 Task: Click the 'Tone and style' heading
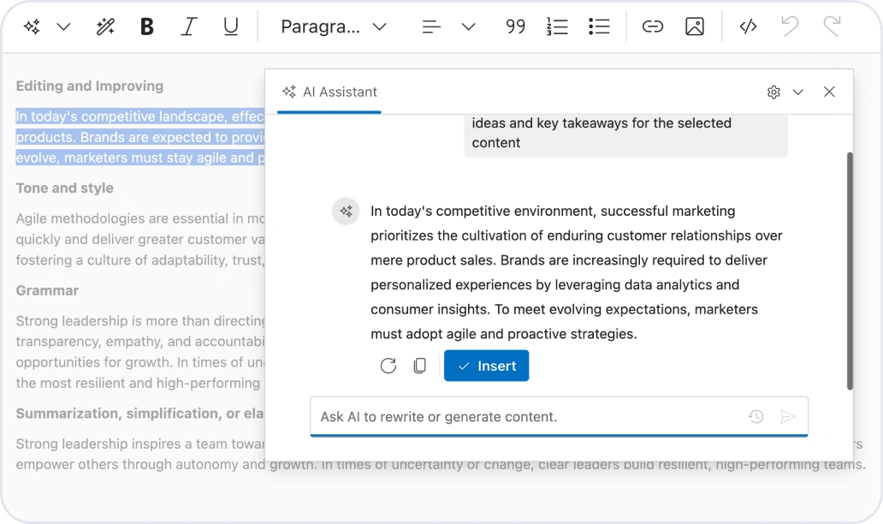click(65, 188)
